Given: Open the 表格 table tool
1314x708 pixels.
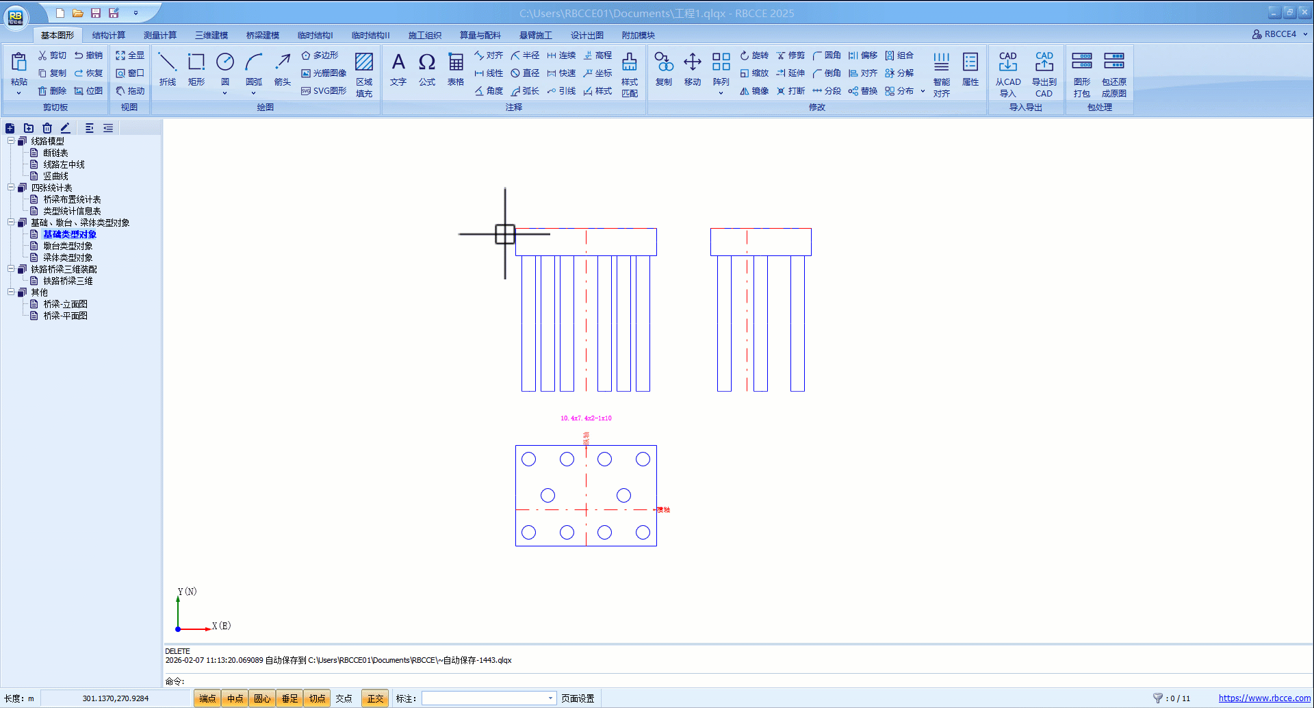Looking at the screenshot, I should [456, 69].
